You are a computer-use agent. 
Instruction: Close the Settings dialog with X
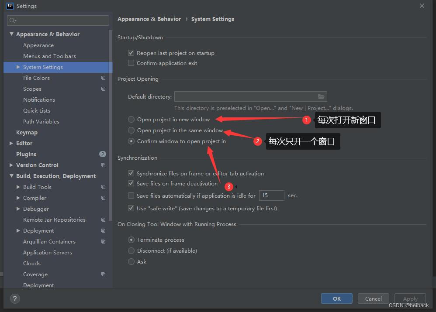coord(422,6)
